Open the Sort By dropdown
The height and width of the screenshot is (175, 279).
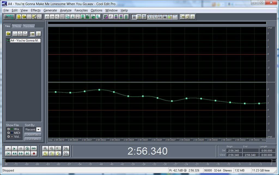38,130
